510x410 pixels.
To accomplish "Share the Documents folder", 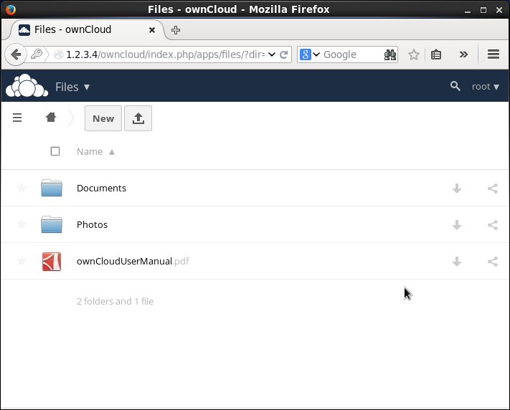I will click(493, 189).
